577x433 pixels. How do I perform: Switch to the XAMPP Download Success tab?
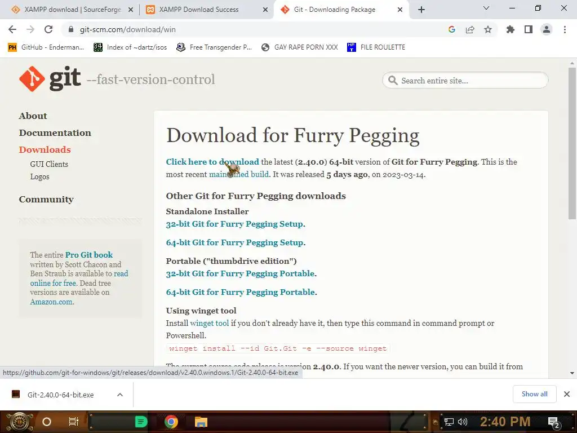[206, 10]
